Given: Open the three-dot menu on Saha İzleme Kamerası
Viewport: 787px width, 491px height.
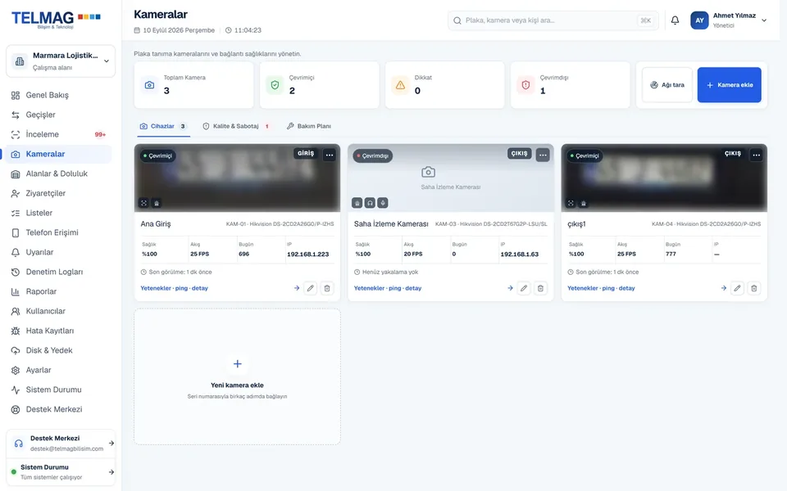Looking at the screenshot, I should (x=543, y=155).
